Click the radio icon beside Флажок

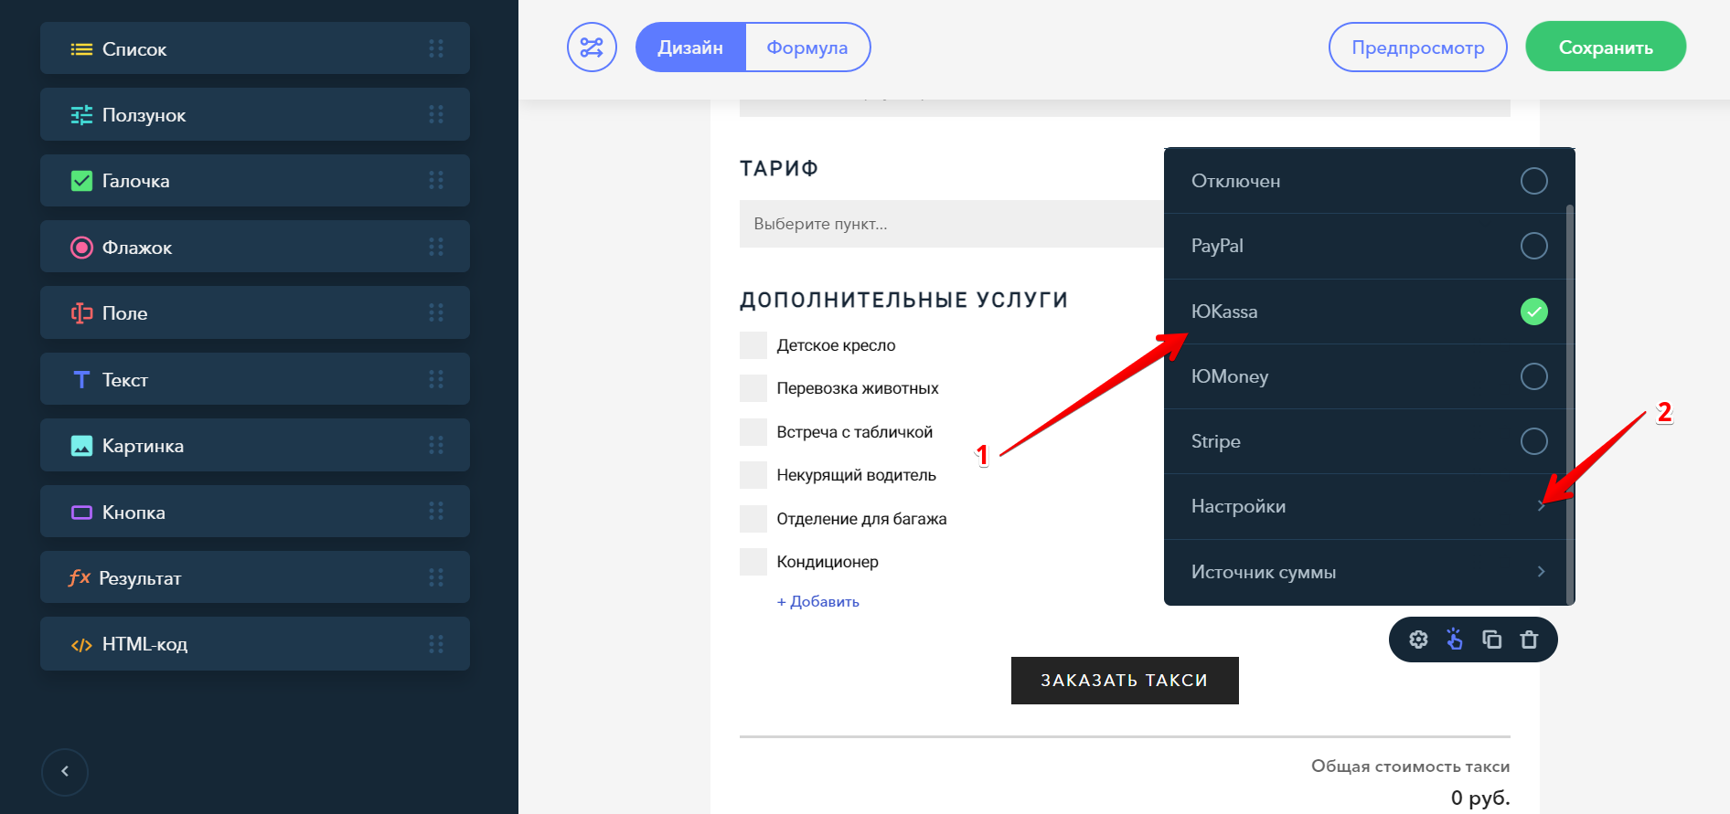pyautogui.click(x=81, y=248)
